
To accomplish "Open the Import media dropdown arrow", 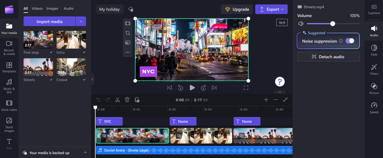I will (81, 21).
